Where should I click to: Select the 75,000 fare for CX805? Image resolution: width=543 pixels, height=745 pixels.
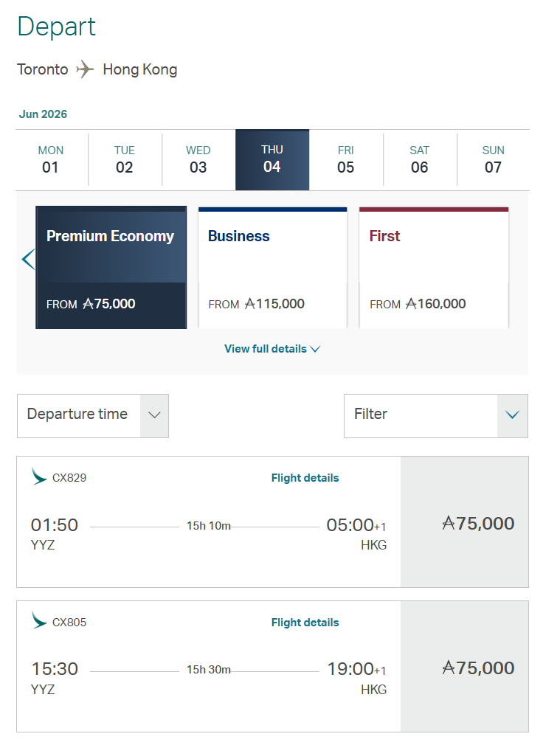(464, 667)
